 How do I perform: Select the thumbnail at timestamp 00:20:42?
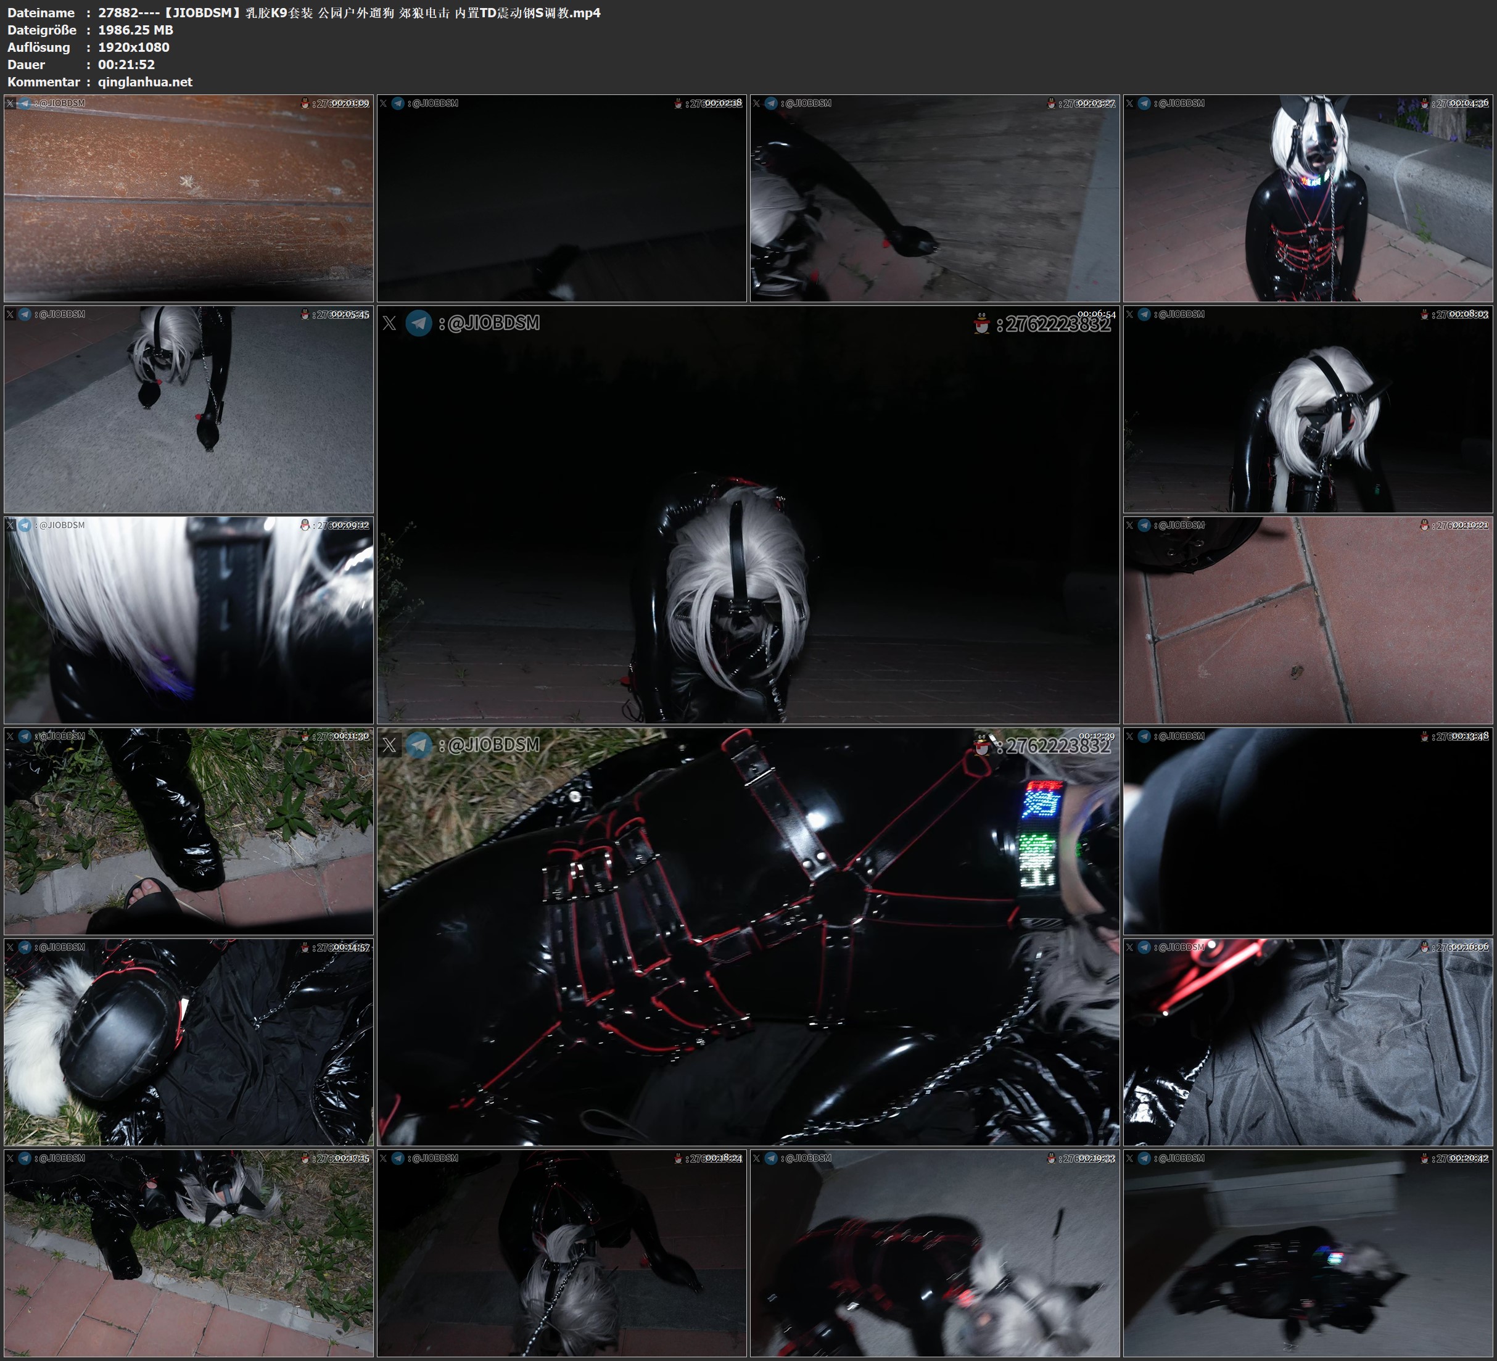[1308, 1253]
